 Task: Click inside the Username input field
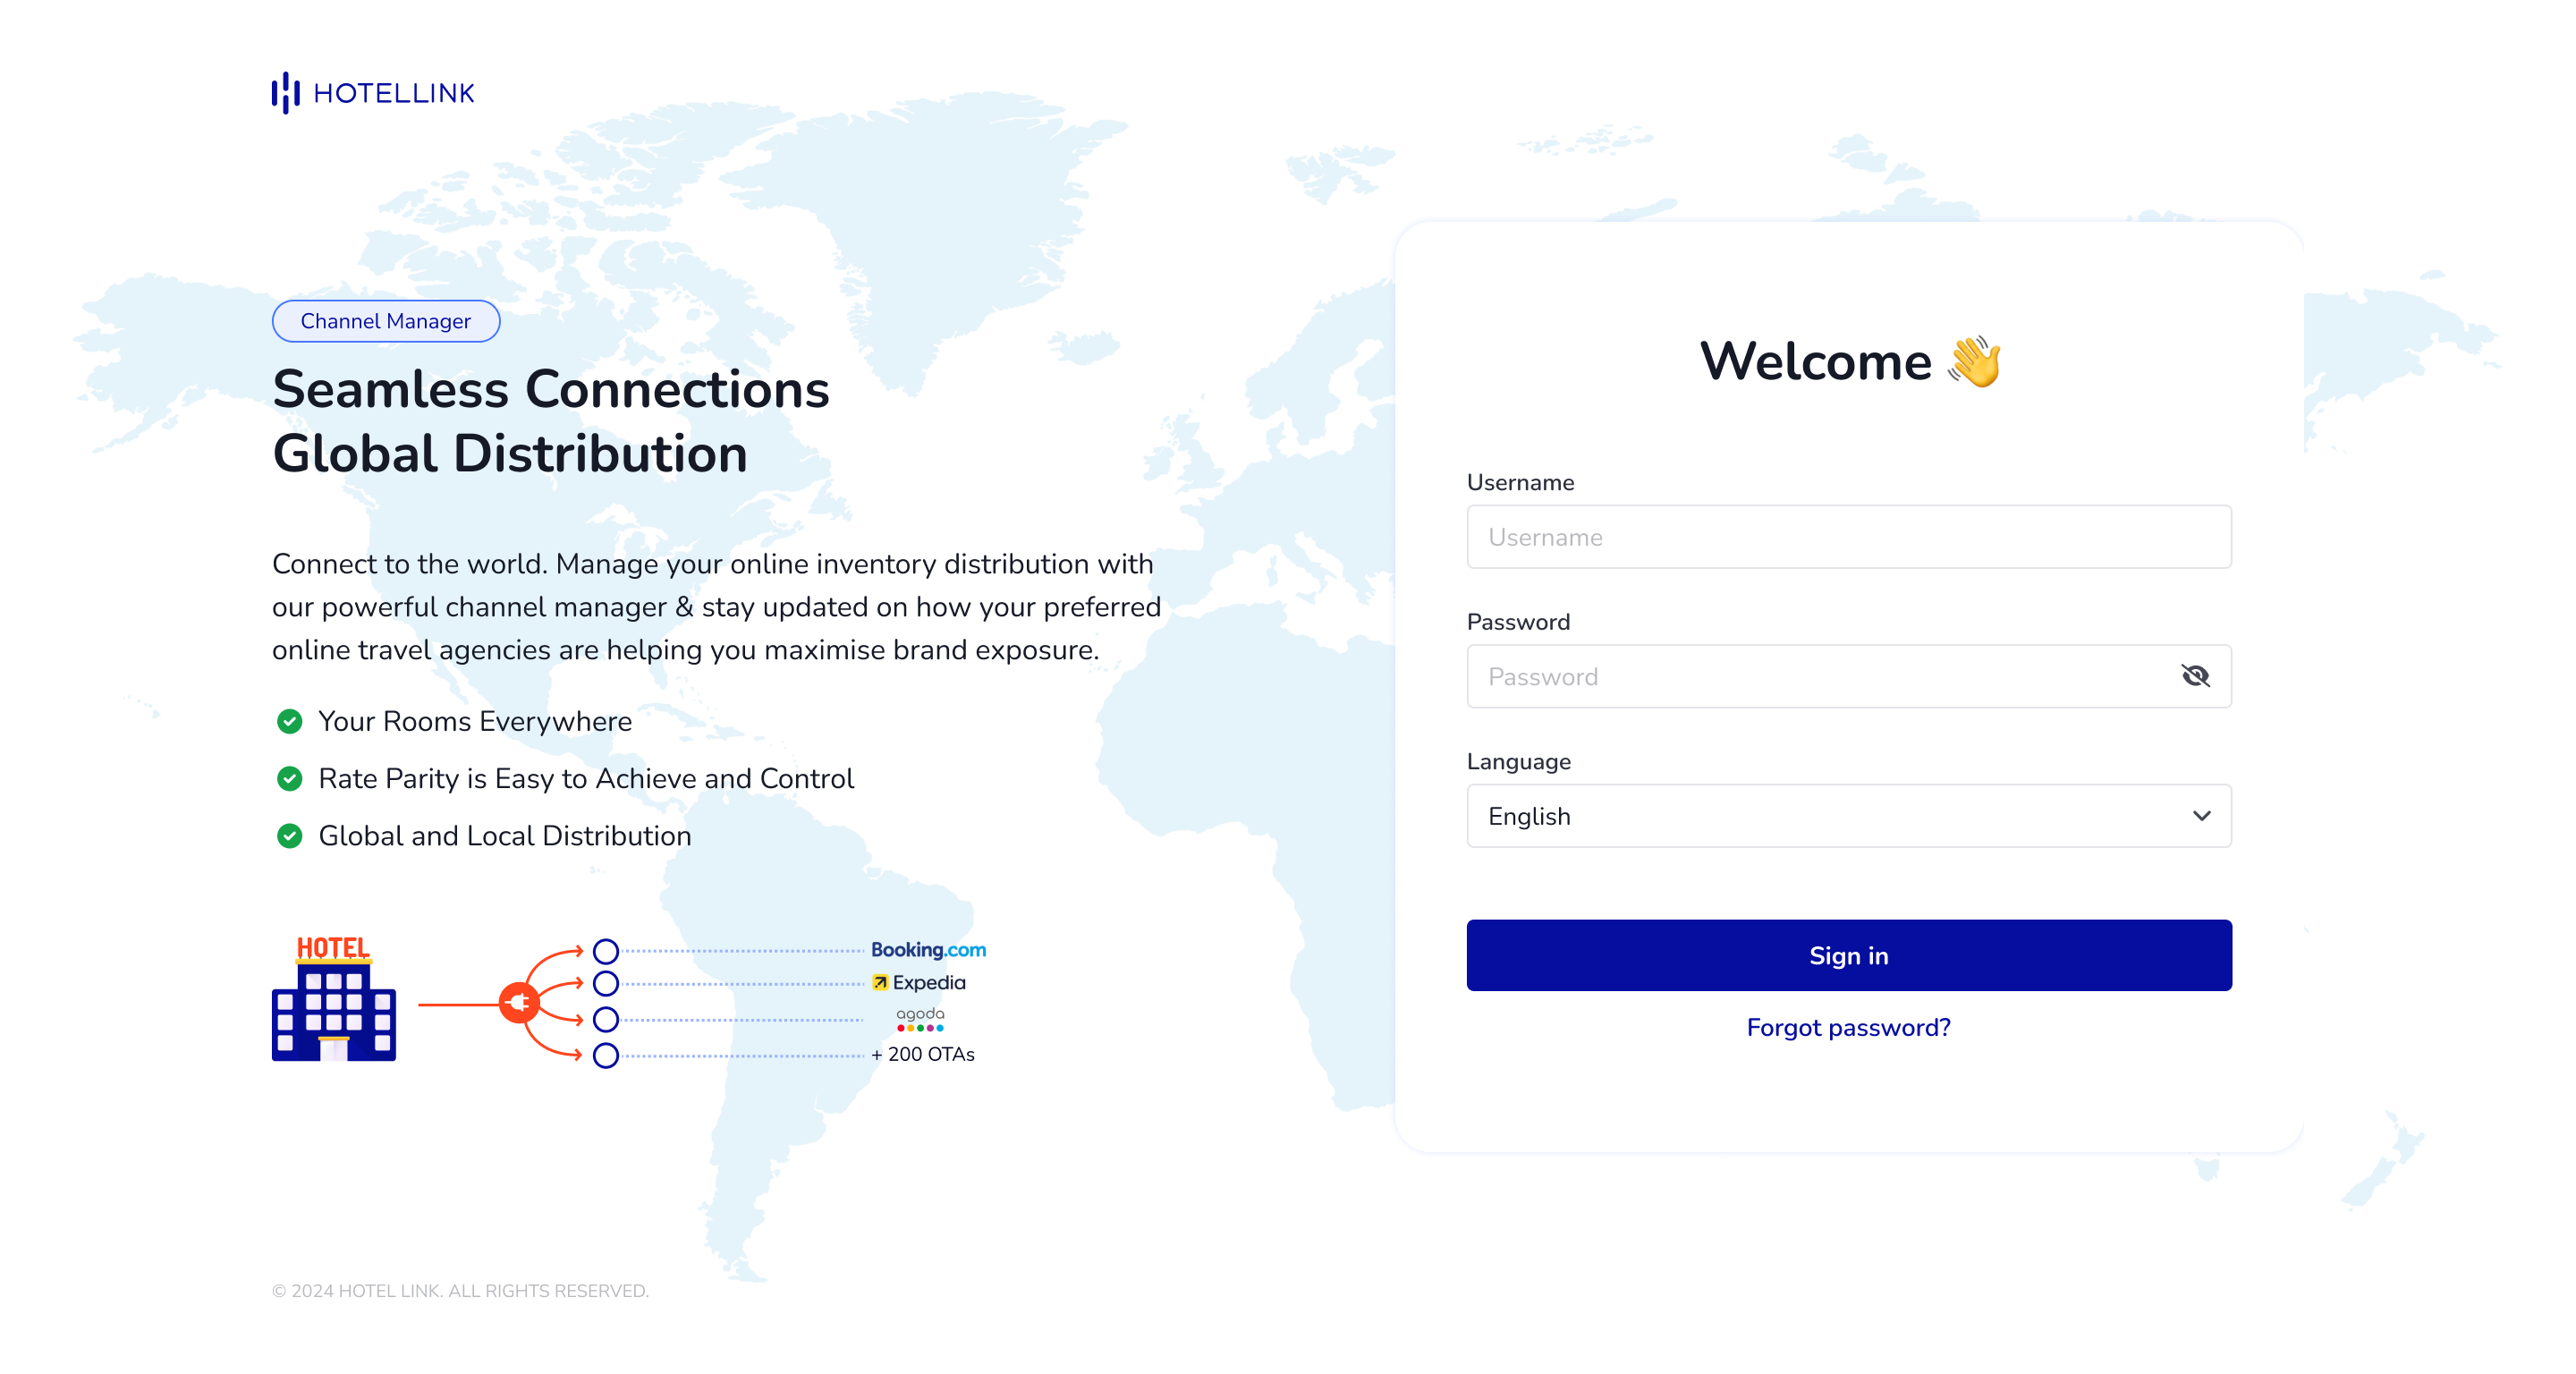pyautogui.click(x=1847, y=537)
